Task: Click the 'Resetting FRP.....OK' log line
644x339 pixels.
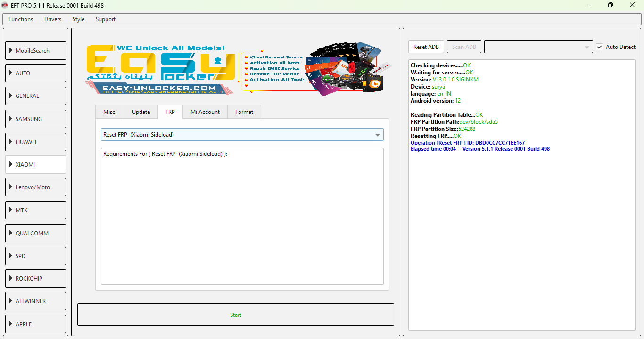Action: (436, 136)
